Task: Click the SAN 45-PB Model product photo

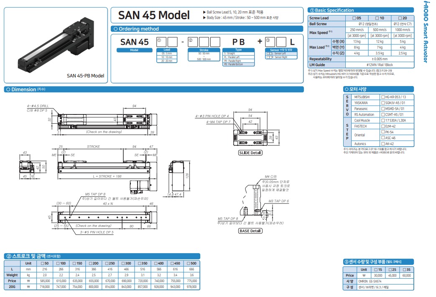Action: coord(57,44)
